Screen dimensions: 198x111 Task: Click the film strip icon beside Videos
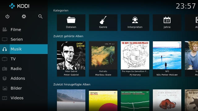(x=5, y=98)
